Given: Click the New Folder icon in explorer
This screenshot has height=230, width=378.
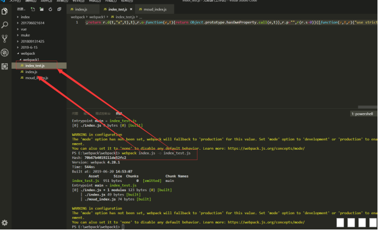Looking at the screenshot, I should tap(42, 9).
